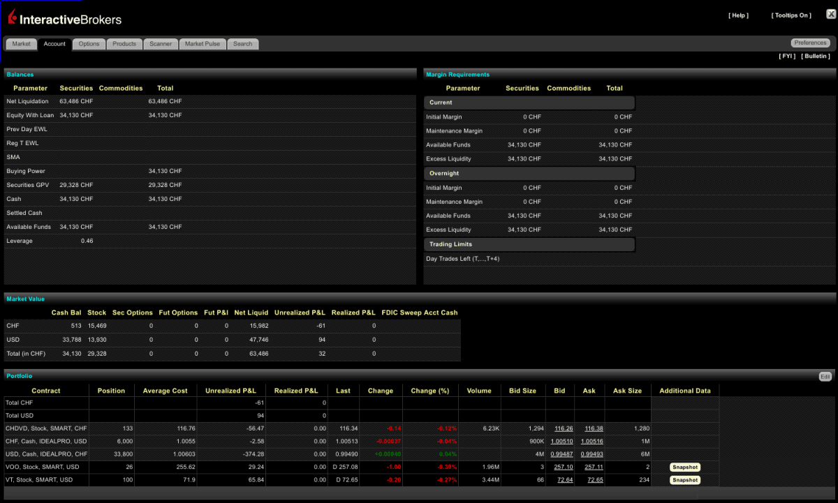Open the Preferences panel
This screenshot has height=503, width=838.
point(809,42)
